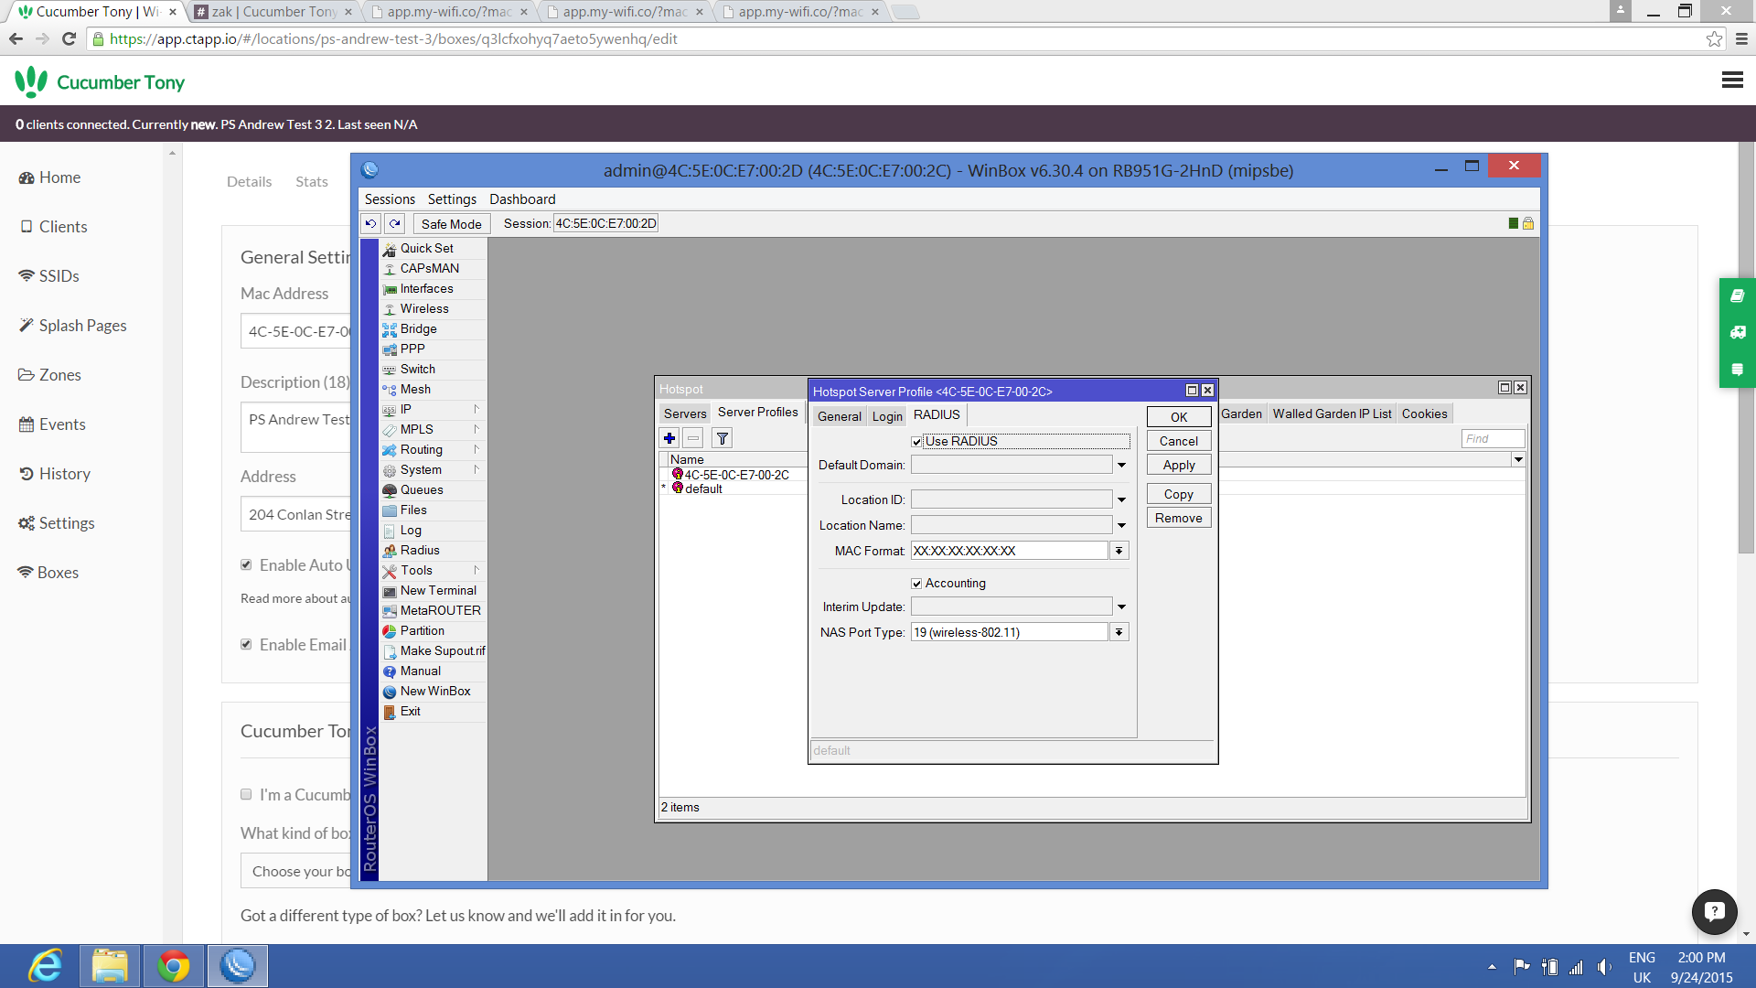1756x988 pixels.
Task: Expand the Location ID dropdown arrow
Action: pyautogui.click(x=1121, y=499)
